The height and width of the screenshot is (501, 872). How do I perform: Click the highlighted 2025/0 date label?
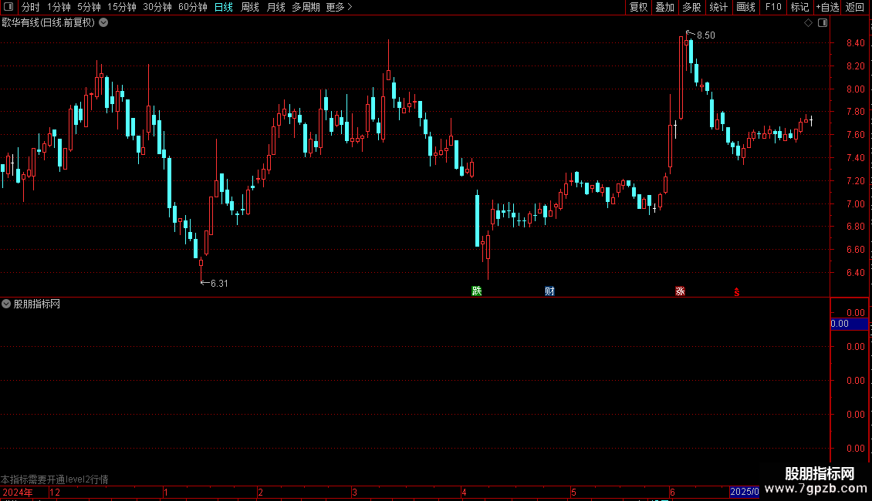[744, 492]
